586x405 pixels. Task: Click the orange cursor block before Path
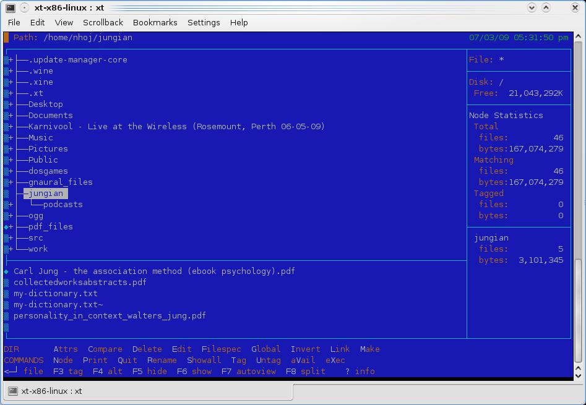[6, 38]
